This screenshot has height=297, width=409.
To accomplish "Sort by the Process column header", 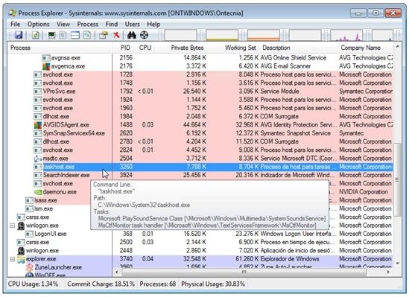I will point(60,48).
